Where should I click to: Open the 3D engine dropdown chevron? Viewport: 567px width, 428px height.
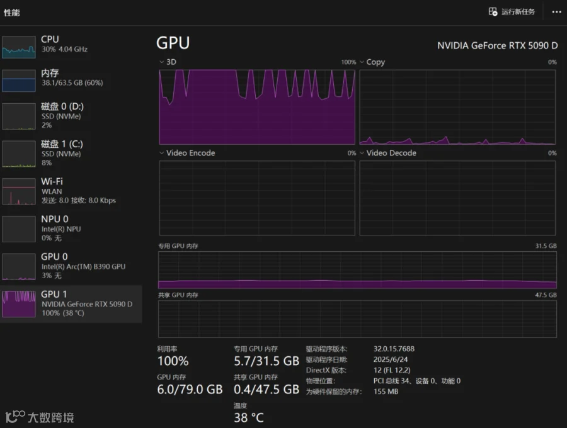(x=161, y=62)
